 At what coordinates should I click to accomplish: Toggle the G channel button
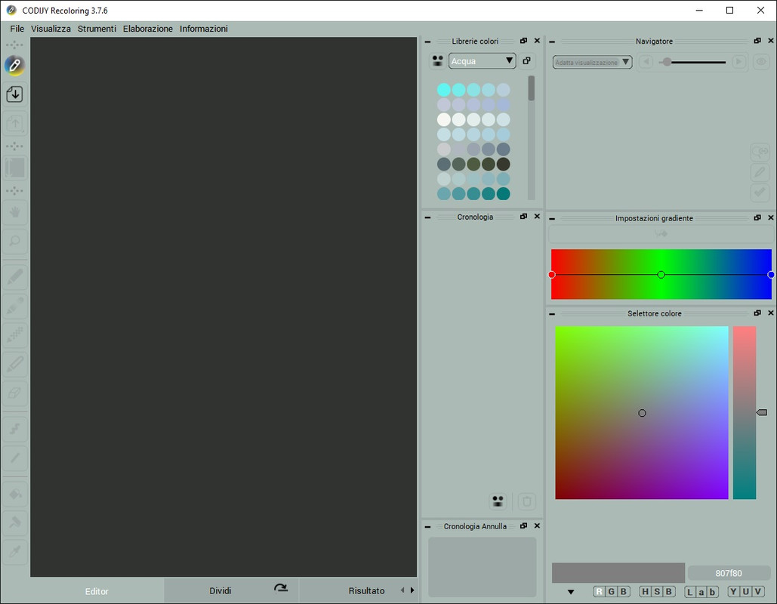coord(612,591)
